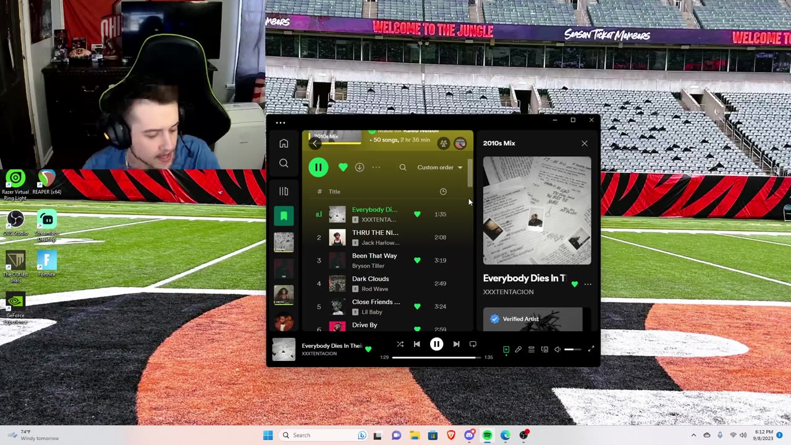Adjust Spotify volume slider
Image resolution: width=791 pixels, height=445 pixels.
tap(573, 349)
